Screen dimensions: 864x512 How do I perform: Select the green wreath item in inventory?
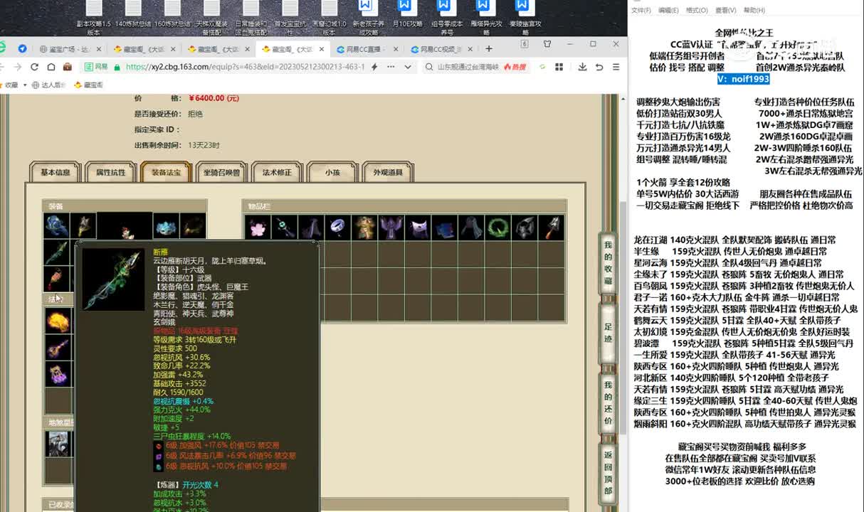pyautogui.click(x=498, y=228)
